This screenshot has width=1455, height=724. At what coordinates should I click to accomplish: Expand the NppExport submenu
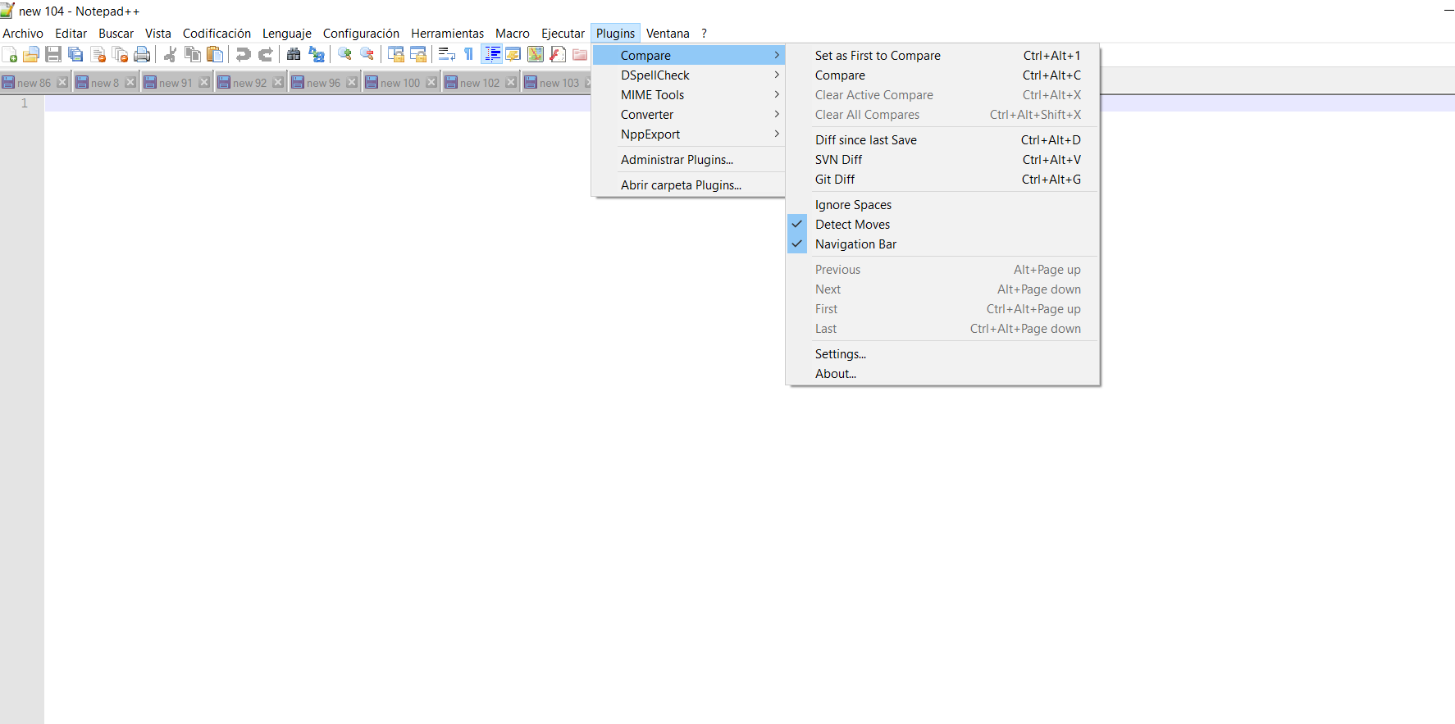point(688,134)
